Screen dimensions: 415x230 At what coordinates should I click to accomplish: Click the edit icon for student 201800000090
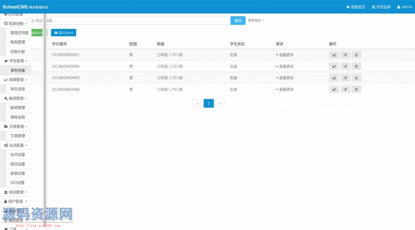(345, 66)
